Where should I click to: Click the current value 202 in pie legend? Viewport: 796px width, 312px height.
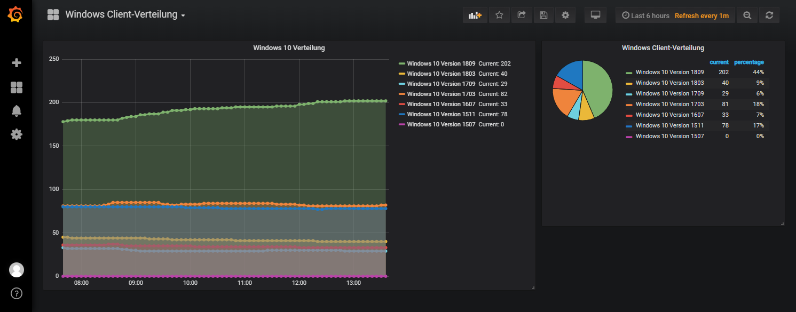pos(723,72)
